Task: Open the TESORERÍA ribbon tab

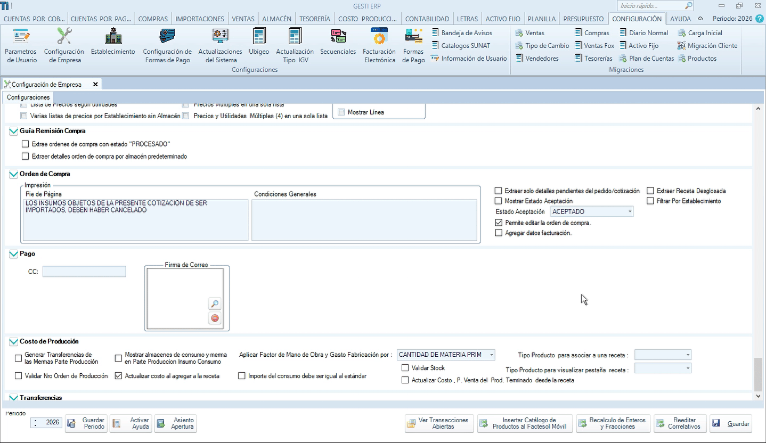Action: pyautogui.click(x=314, y=19)
